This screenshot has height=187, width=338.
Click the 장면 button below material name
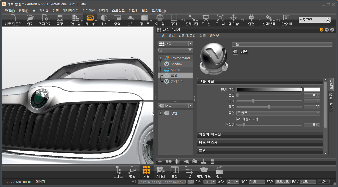point(244,52)
